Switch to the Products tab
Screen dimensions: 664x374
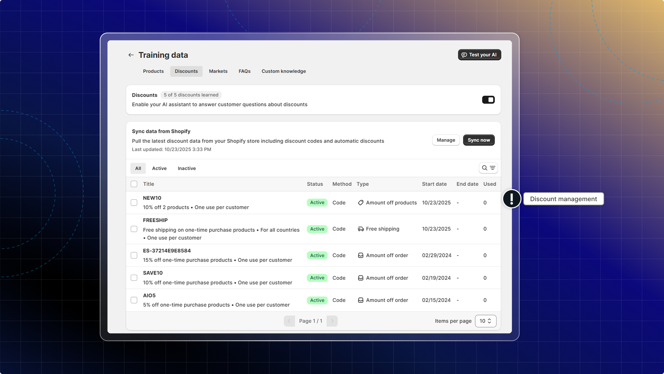pyautogui.click(x=153, y=71)
